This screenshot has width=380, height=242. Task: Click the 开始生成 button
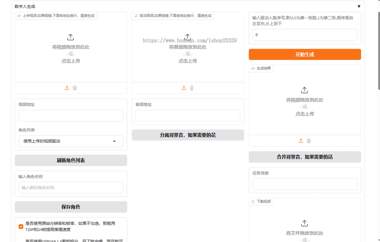pos(305,54)
